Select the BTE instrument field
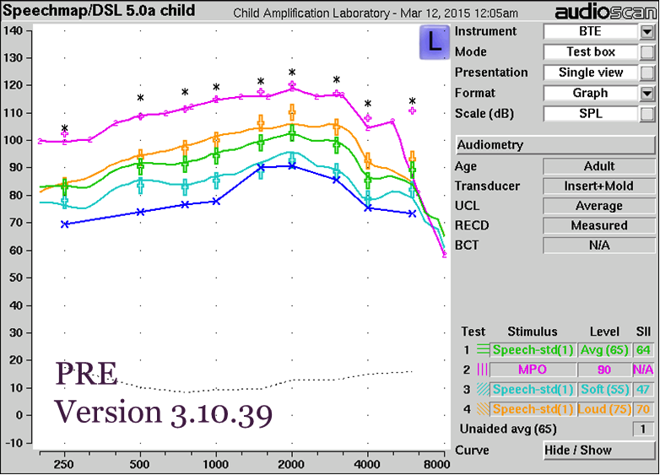Viewport: 660px width, 475px height. click(591, 31)
